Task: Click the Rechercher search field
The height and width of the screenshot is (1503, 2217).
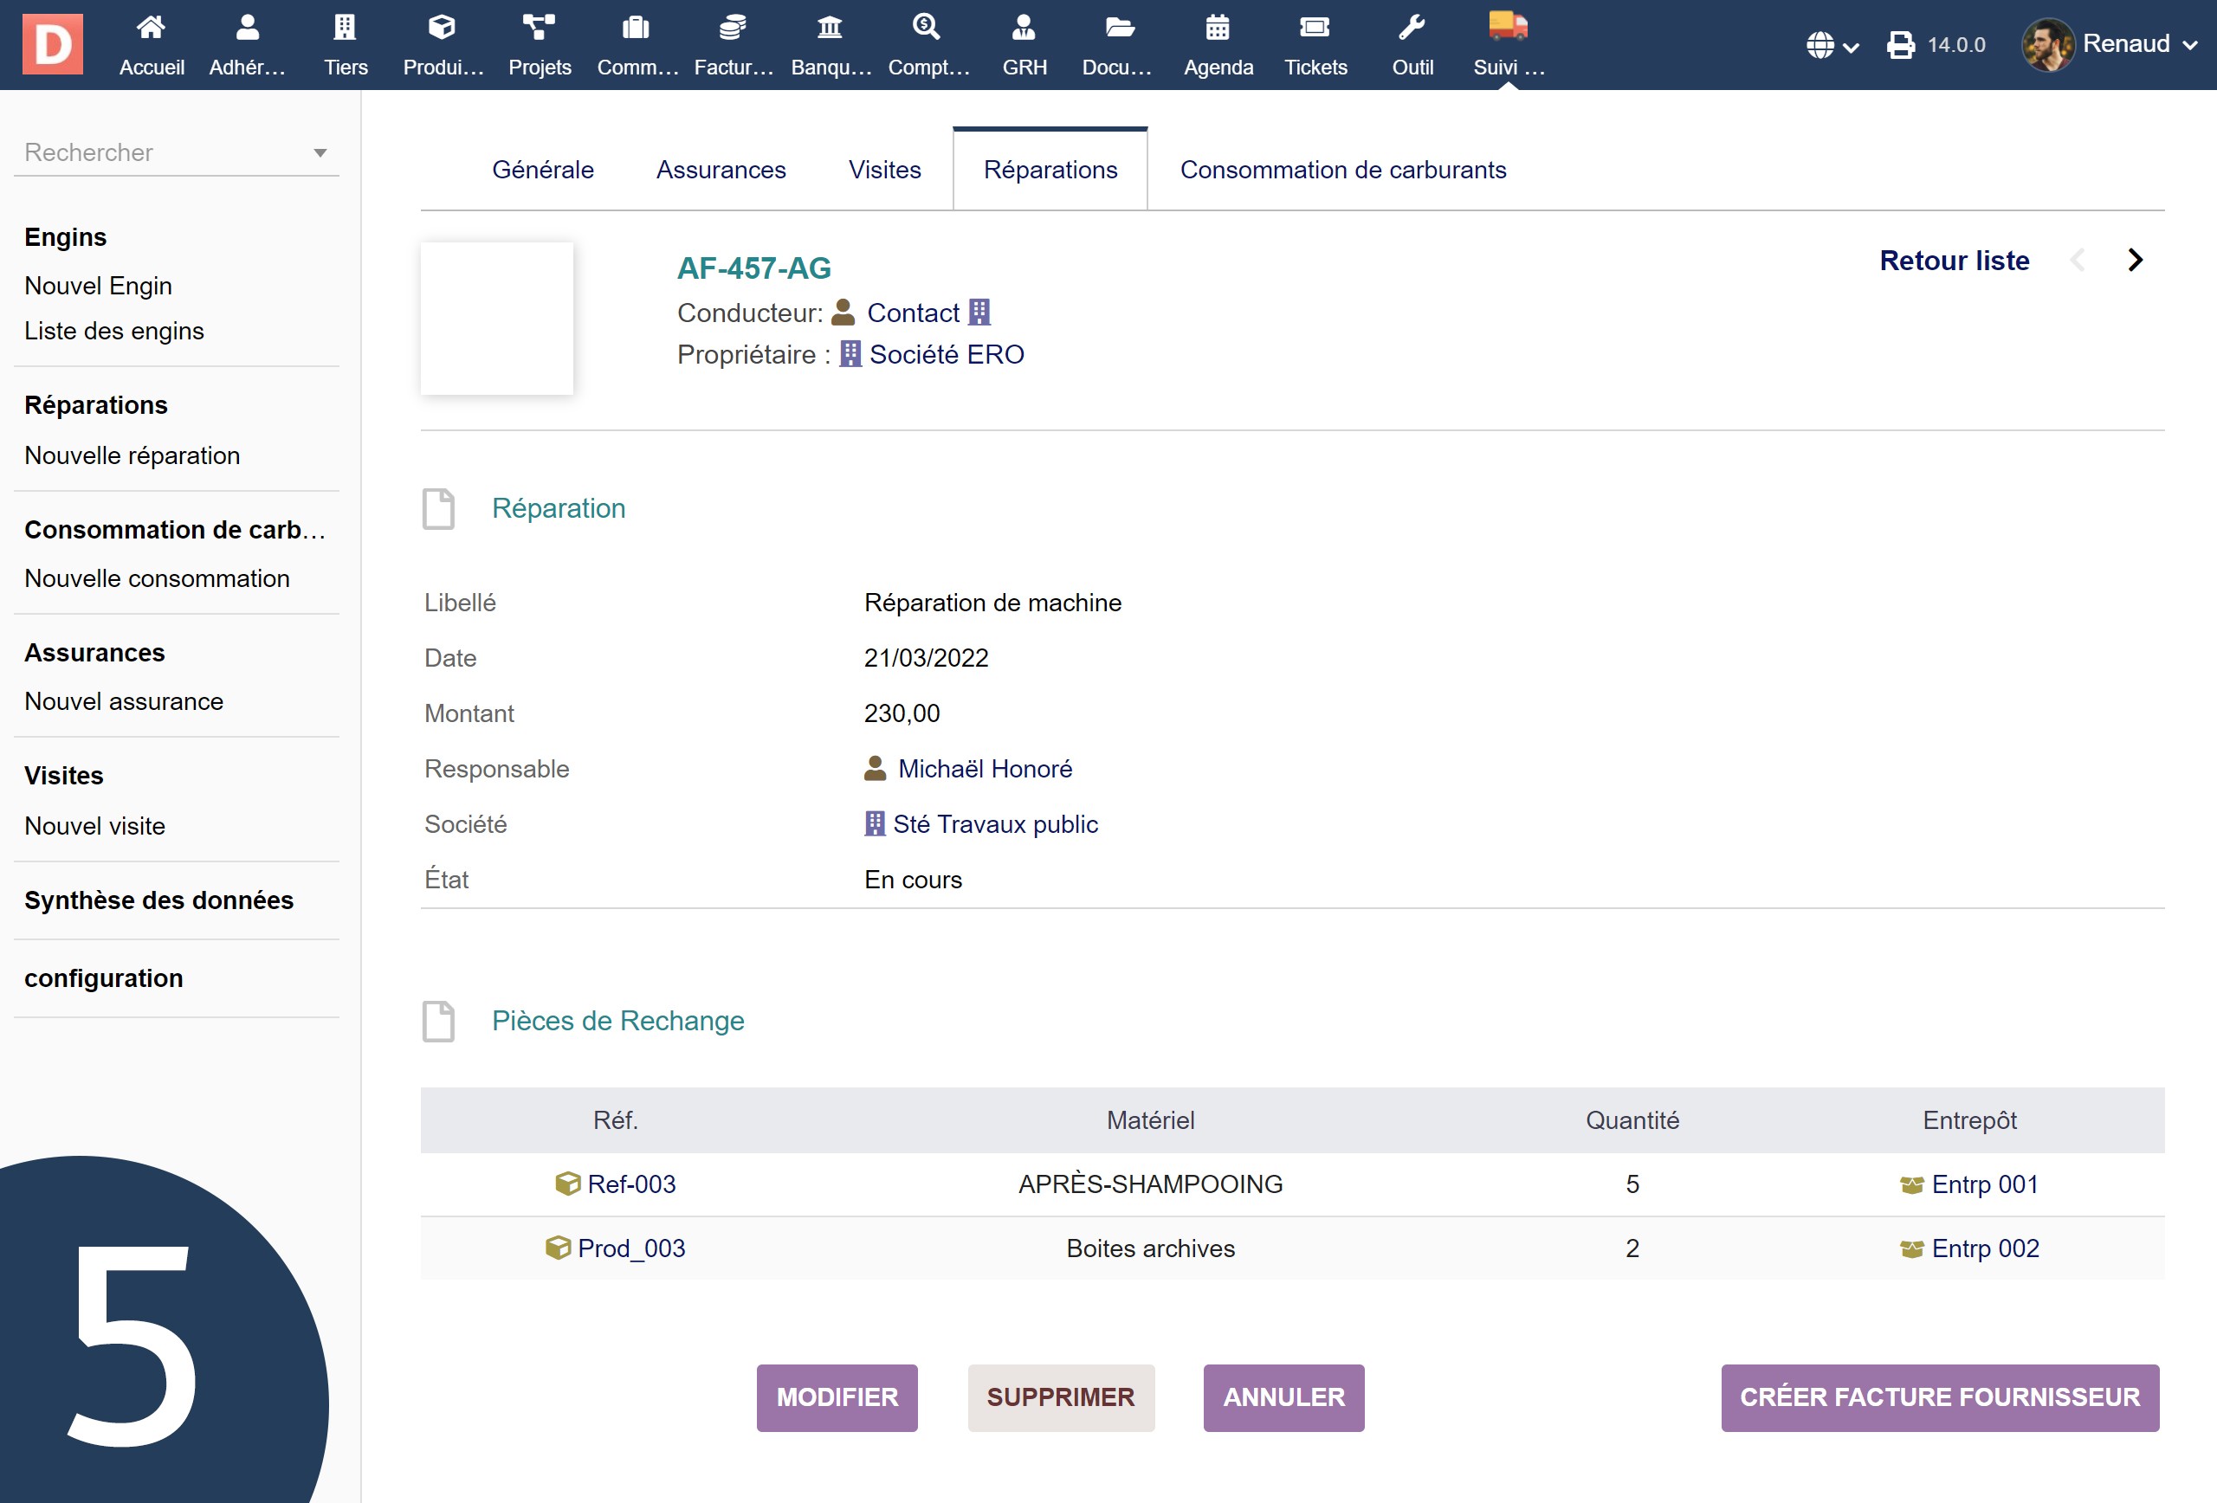Action: [x=177, y=152]
